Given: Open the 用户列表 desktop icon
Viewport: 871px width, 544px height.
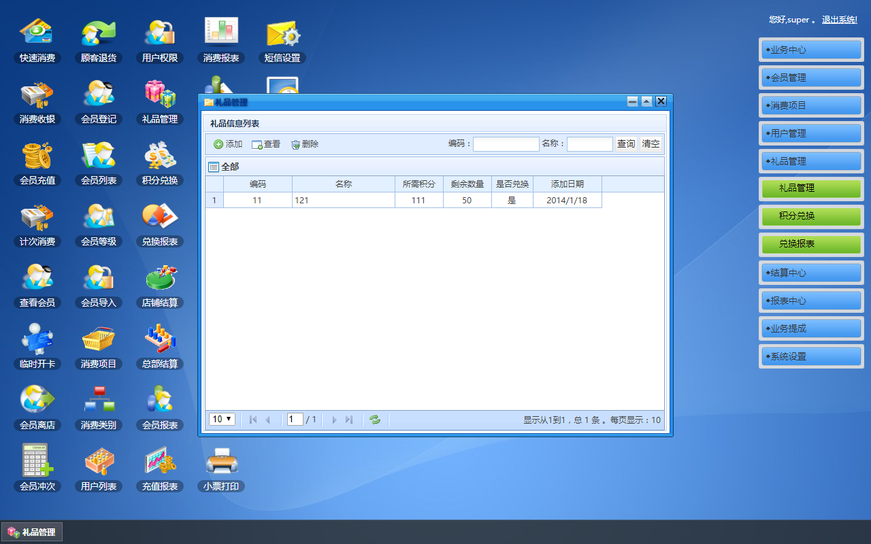Looking at the screenshot, I should 99,469.
